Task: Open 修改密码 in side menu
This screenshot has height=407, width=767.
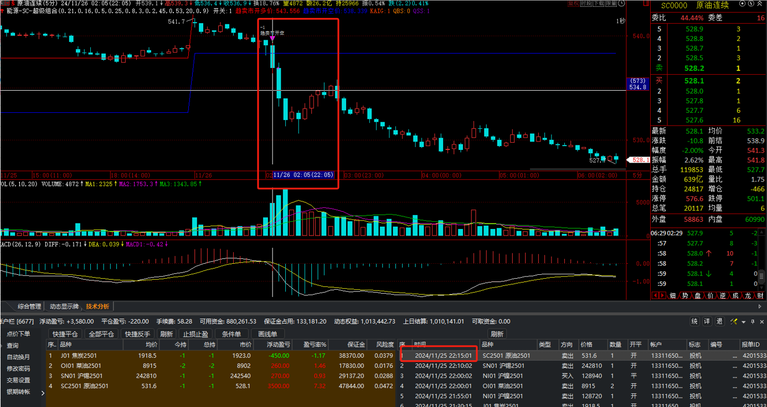Action: click(x=19, y=369)
